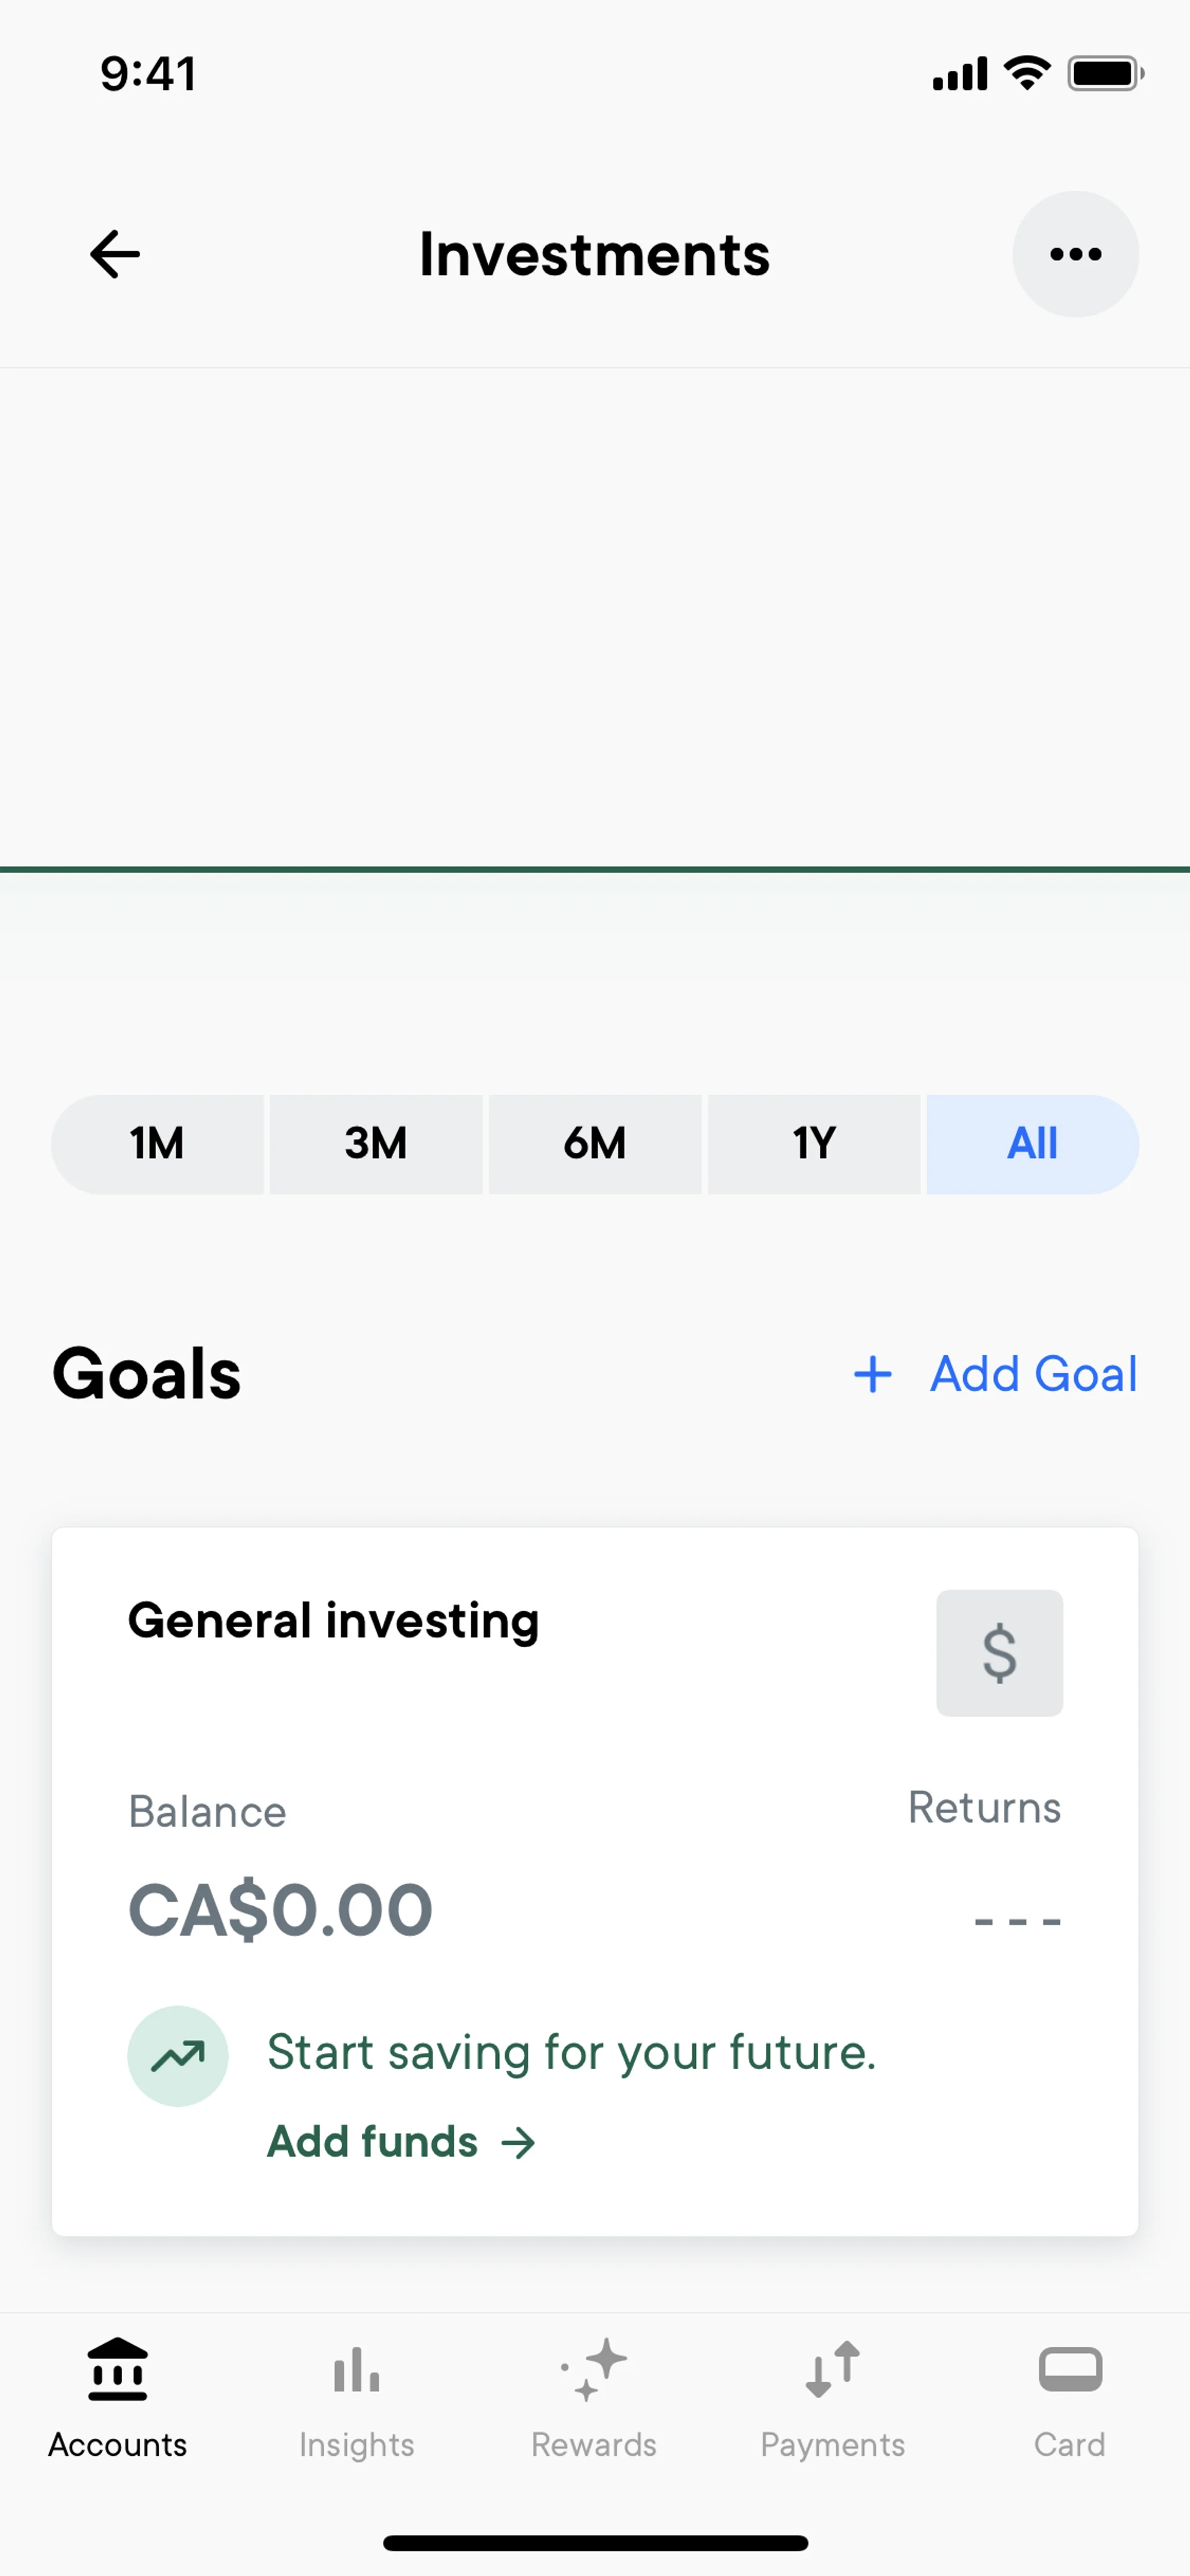Open the Card tab icon

pos(1070,2370)
